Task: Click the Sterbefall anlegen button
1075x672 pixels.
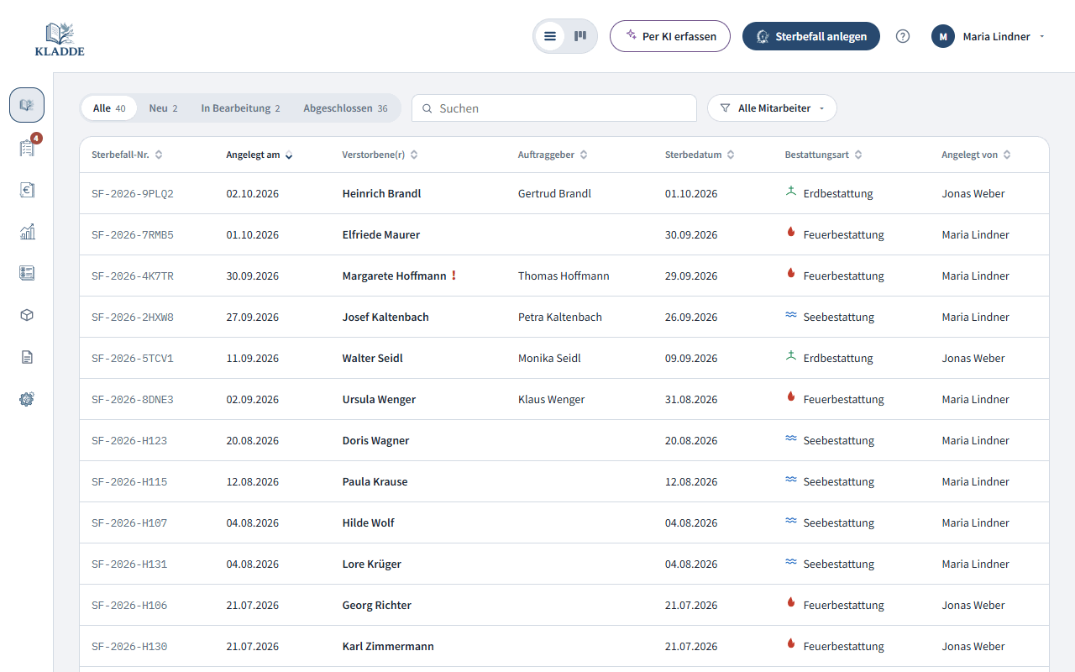Action: click(x=811, y=36)
